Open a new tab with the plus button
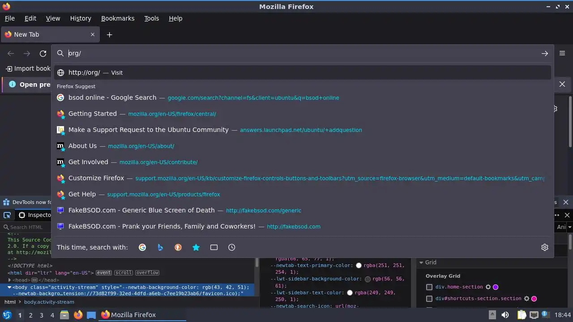The width and height of the screenshot is (573, 322). pyautogui.click(x=109, y=34)
